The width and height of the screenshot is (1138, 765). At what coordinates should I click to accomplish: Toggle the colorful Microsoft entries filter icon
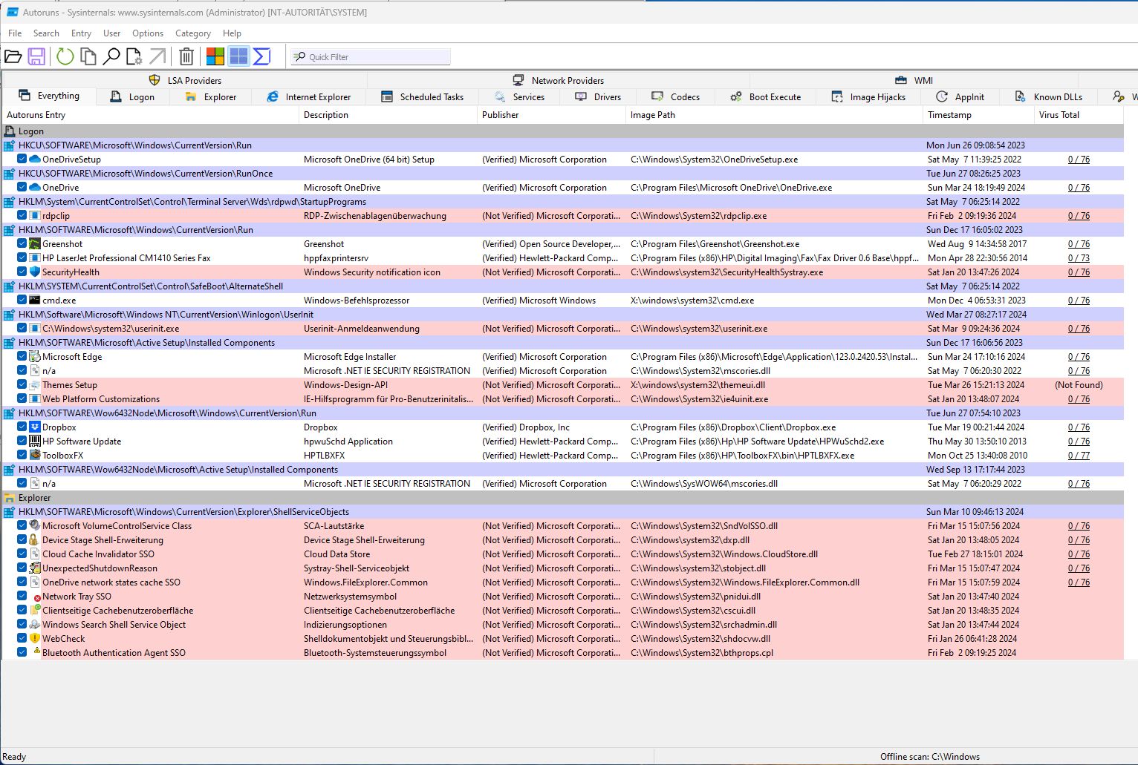pyautogui.click(x=215, y=56)
